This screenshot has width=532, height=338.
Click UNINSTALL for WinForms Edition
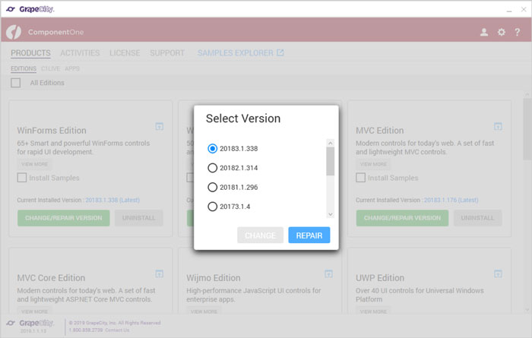[139, 218]
